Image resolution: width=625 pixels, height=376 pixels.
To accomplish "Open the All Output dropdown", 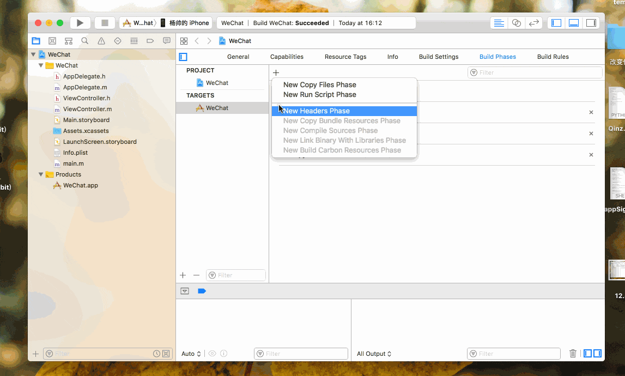I will point(374,354).
